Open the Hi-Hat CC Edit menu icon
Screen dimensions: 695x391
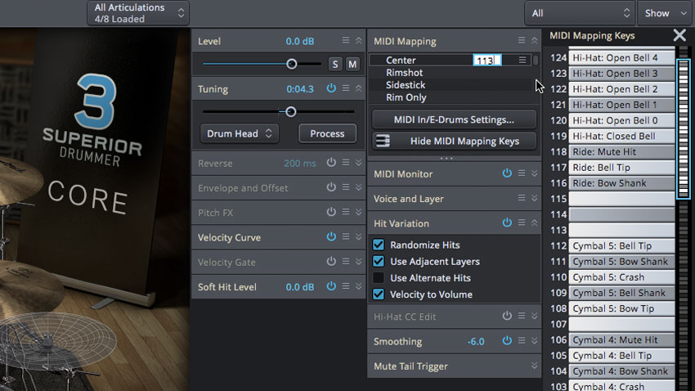pos(522,316)
